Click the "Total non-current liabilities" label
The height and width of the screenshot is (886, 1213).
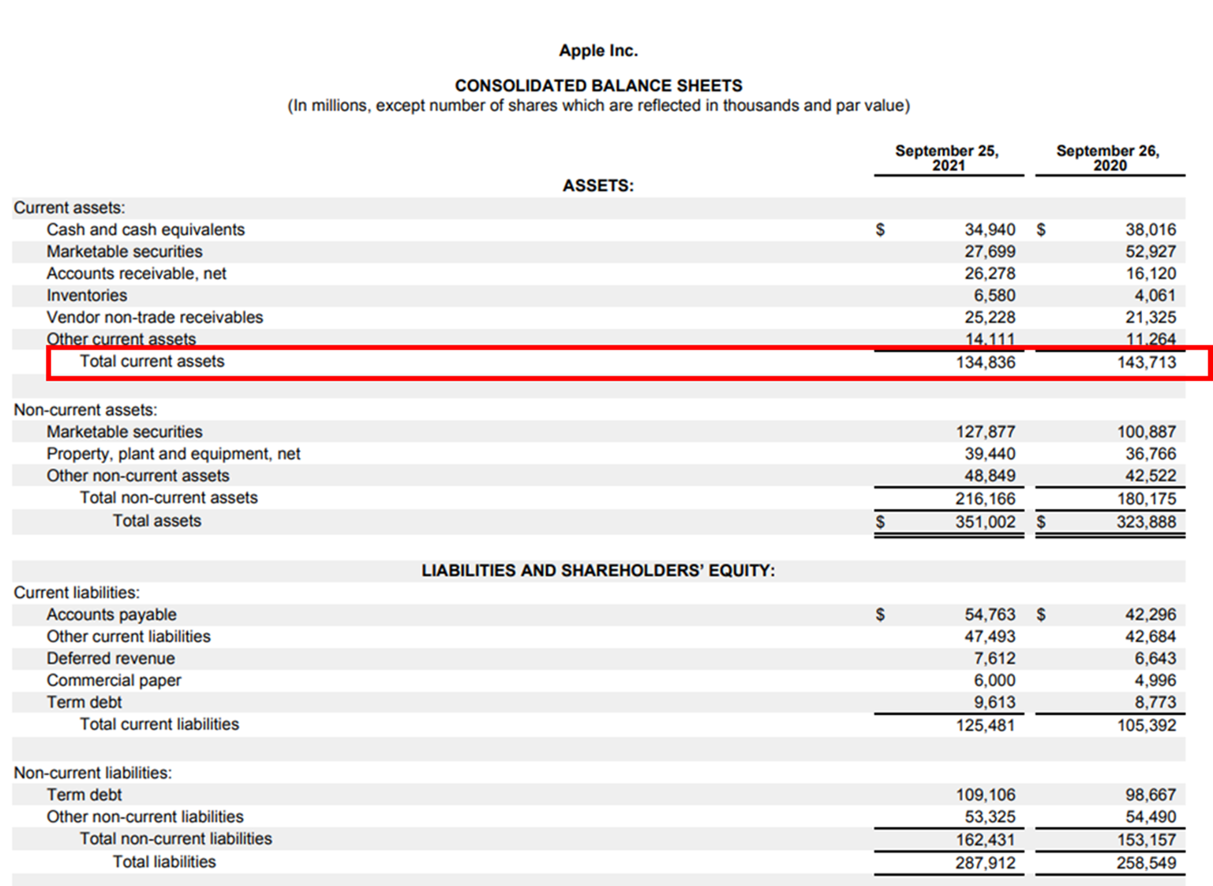[x=176, y=839]
